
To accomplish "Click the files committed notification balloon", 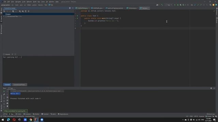I will [15, 111].
